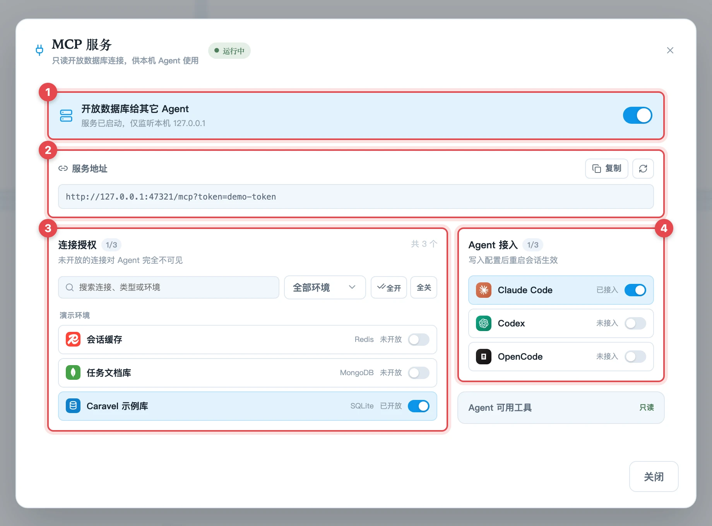Click the MongoDB leaf icon for 任务文档库
The width and height of the screenshot is (712, 526).
73,373
